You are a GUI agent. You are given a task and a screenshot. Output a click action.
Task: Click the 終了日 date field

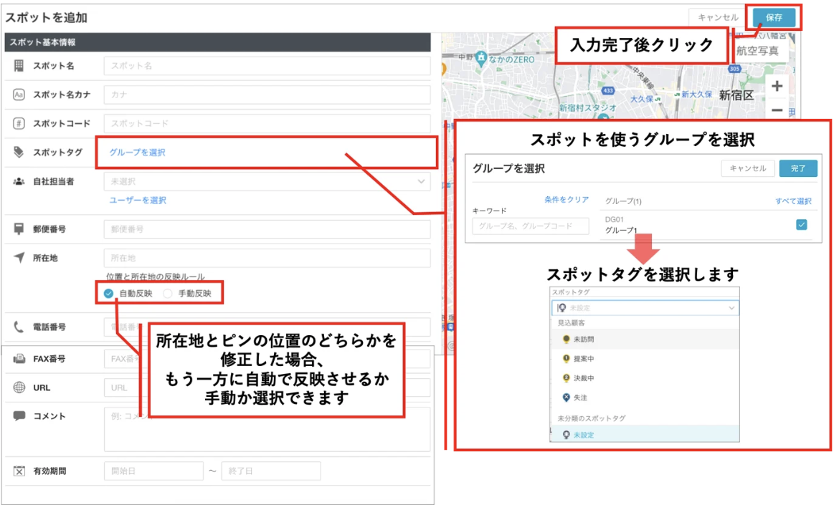[x=271, y=471]
